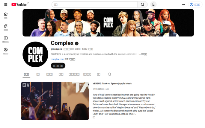Open Shorts from the sidebar
The width and height of the screenshot is (205, 128).
pos(6,28)
